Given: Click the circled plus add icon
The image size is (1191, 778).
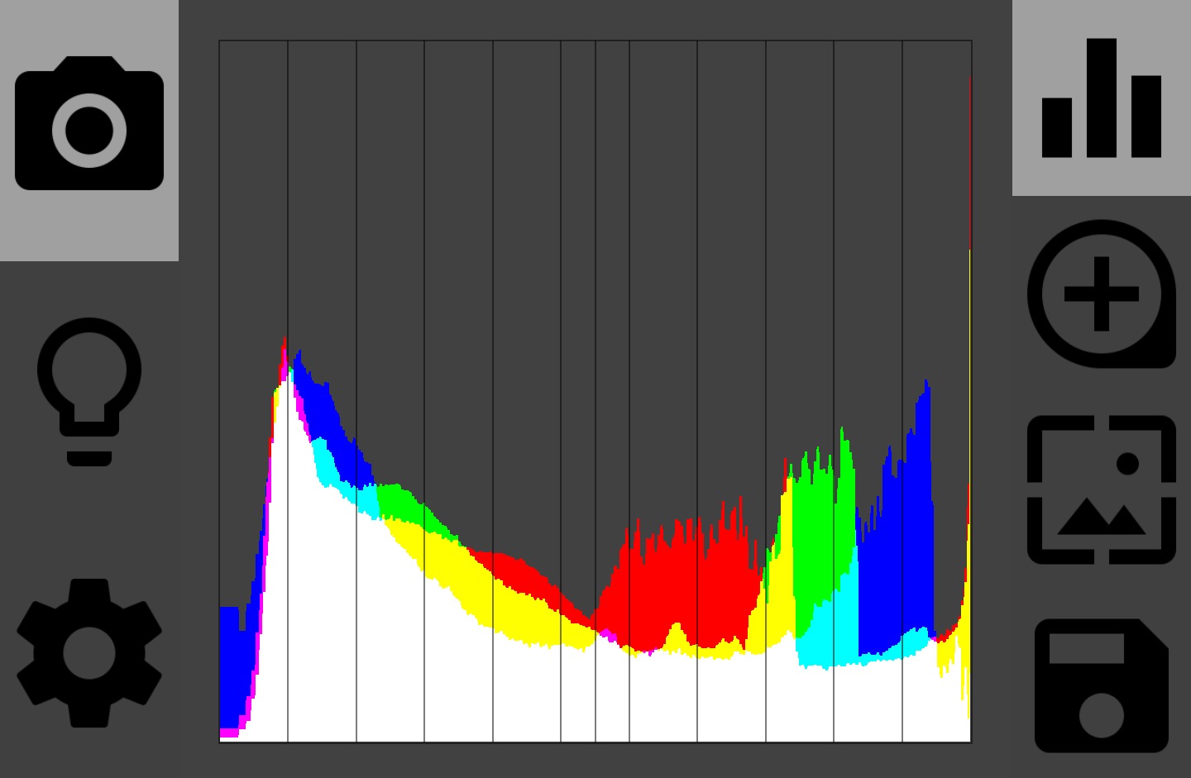Looking at the screenshot, I should [x=1102, y=294].
